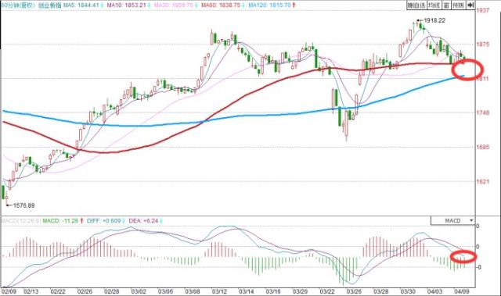Open the MACD indicator dropdown
Image resolution: width=501 pixels, height=296 pixels.
452,220
